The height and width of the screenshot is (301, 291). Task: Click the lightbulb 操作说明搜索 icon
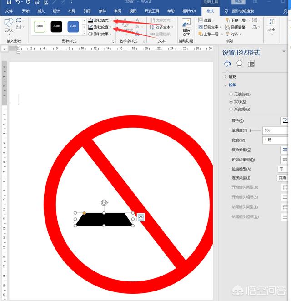point(226,11)
